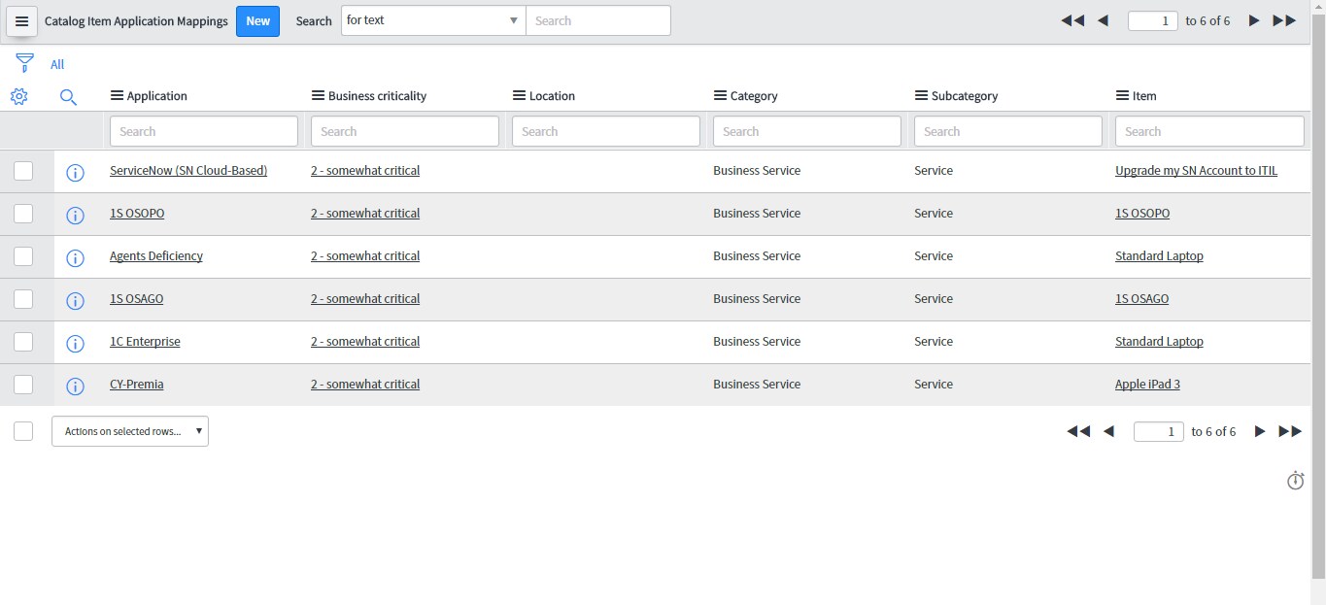Open Location column options menu icon
The width and height of the screenshot is (1326, 605).
click(519, 95)
